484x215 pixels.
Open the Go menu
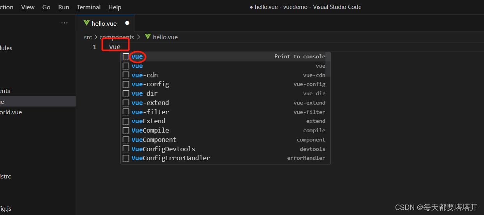[46, 7]
